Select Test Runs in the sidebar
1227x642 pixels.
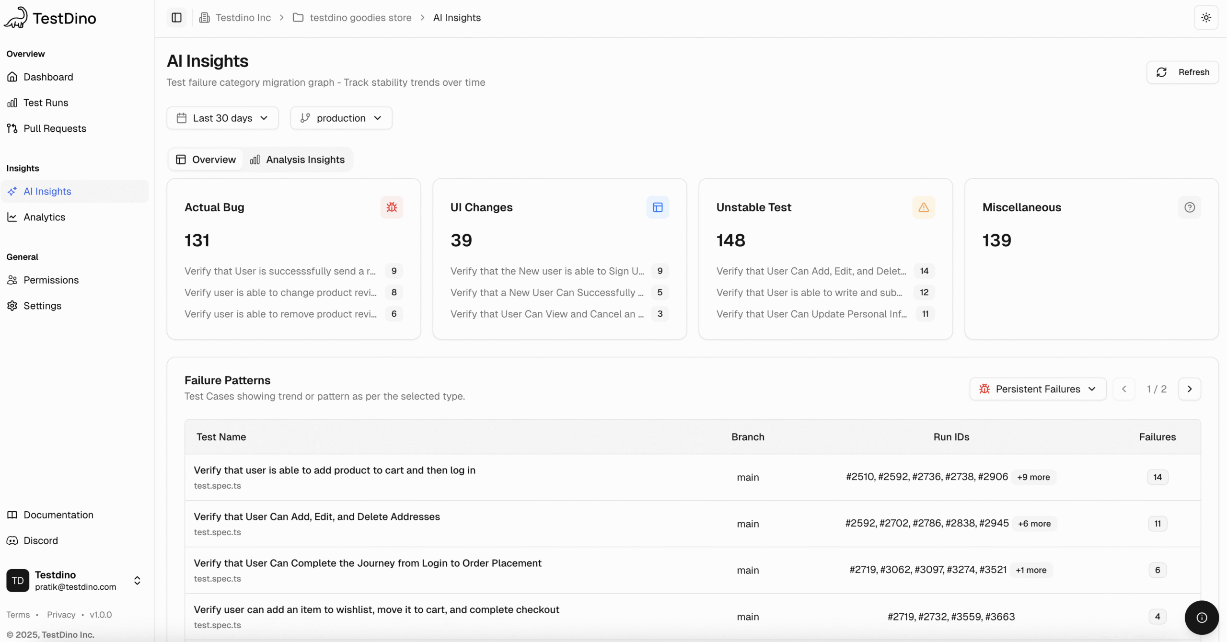coord(46,103)
